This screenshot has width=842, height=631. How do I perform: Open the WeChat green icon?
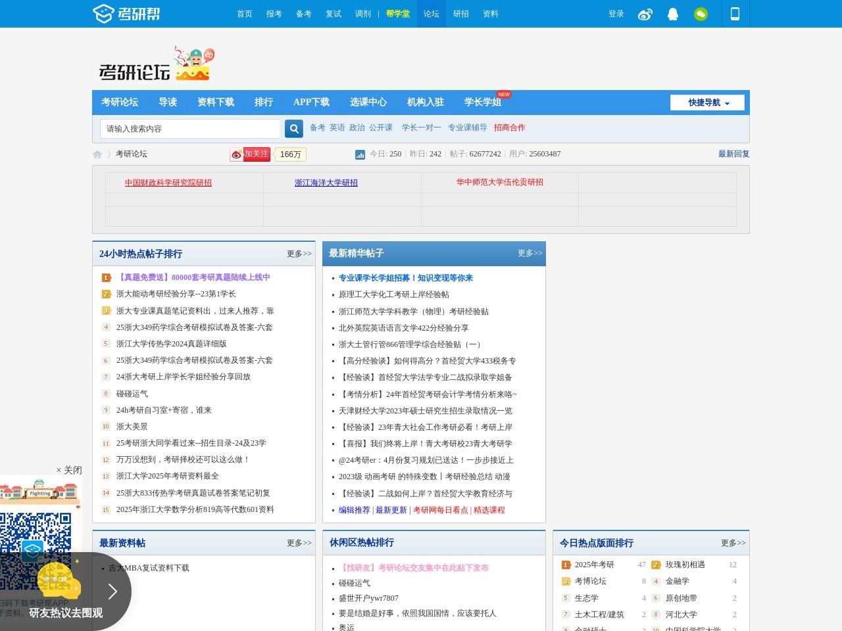click(x=701, y=14)
